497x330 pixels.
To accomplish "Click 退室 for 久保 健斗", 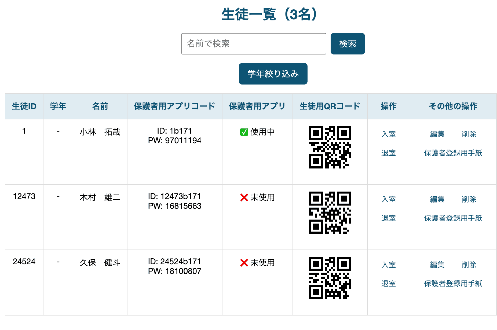I will coord(389,284).
